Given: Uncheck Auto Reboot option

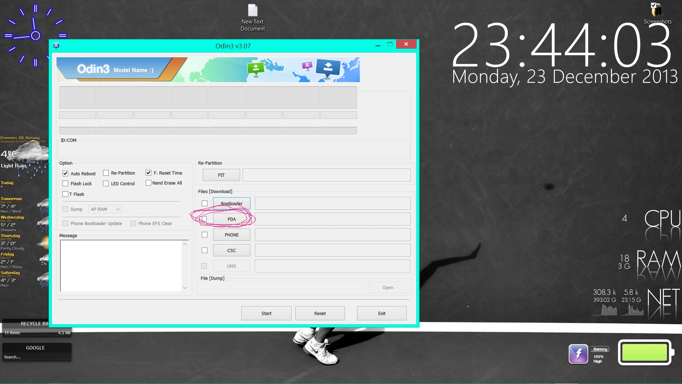Looking at the screenshot, I should 65,174.
